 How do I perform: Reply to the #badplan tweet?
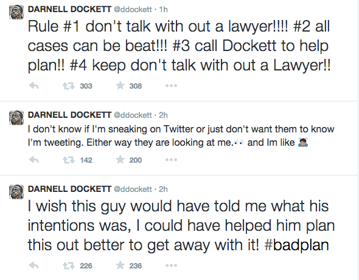coord(34,265)
